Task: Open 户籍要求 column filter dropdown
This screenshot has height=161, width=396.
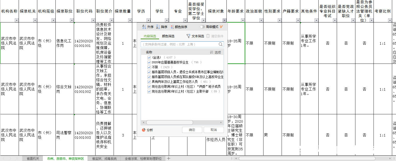Action: coord(298,20)
